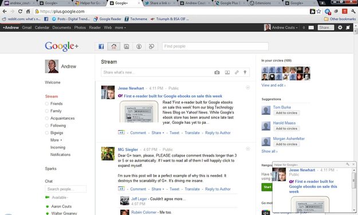358x215 pixels.
Task: Click +1 on MG Siegler's post
Action: click(121, 189)
